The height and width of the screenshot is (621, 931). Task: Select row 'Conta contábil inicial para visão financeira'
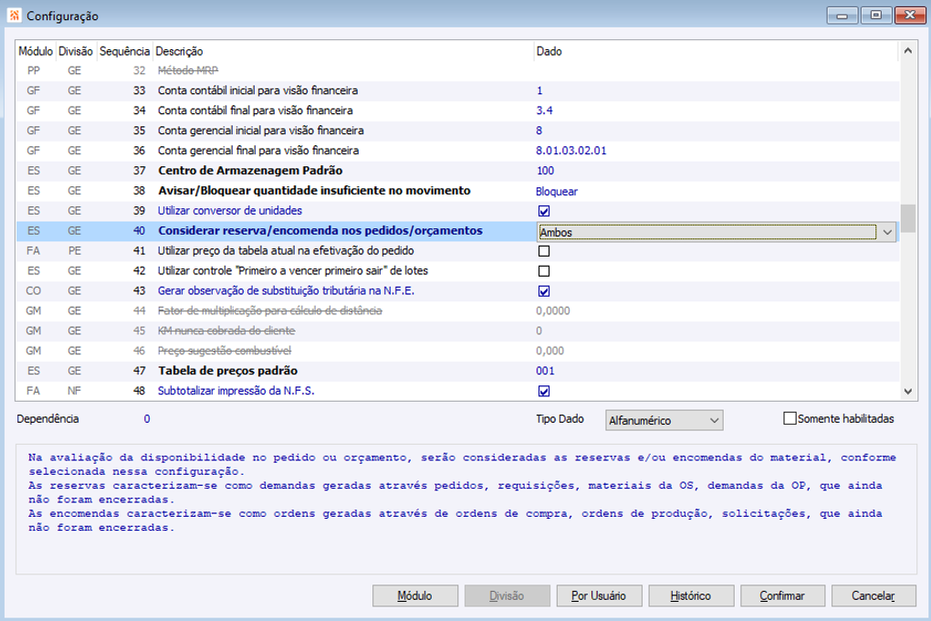[x=457, y=90]
